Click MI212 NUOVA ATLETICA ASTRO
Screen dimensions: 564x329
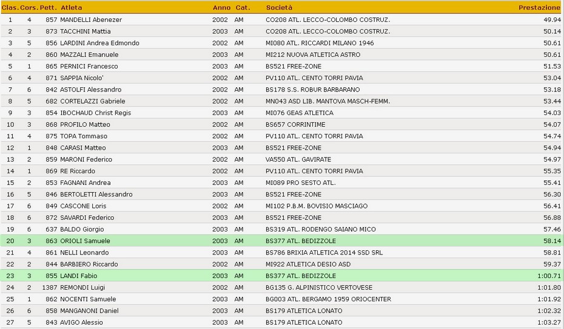click(x=313, y=55)
